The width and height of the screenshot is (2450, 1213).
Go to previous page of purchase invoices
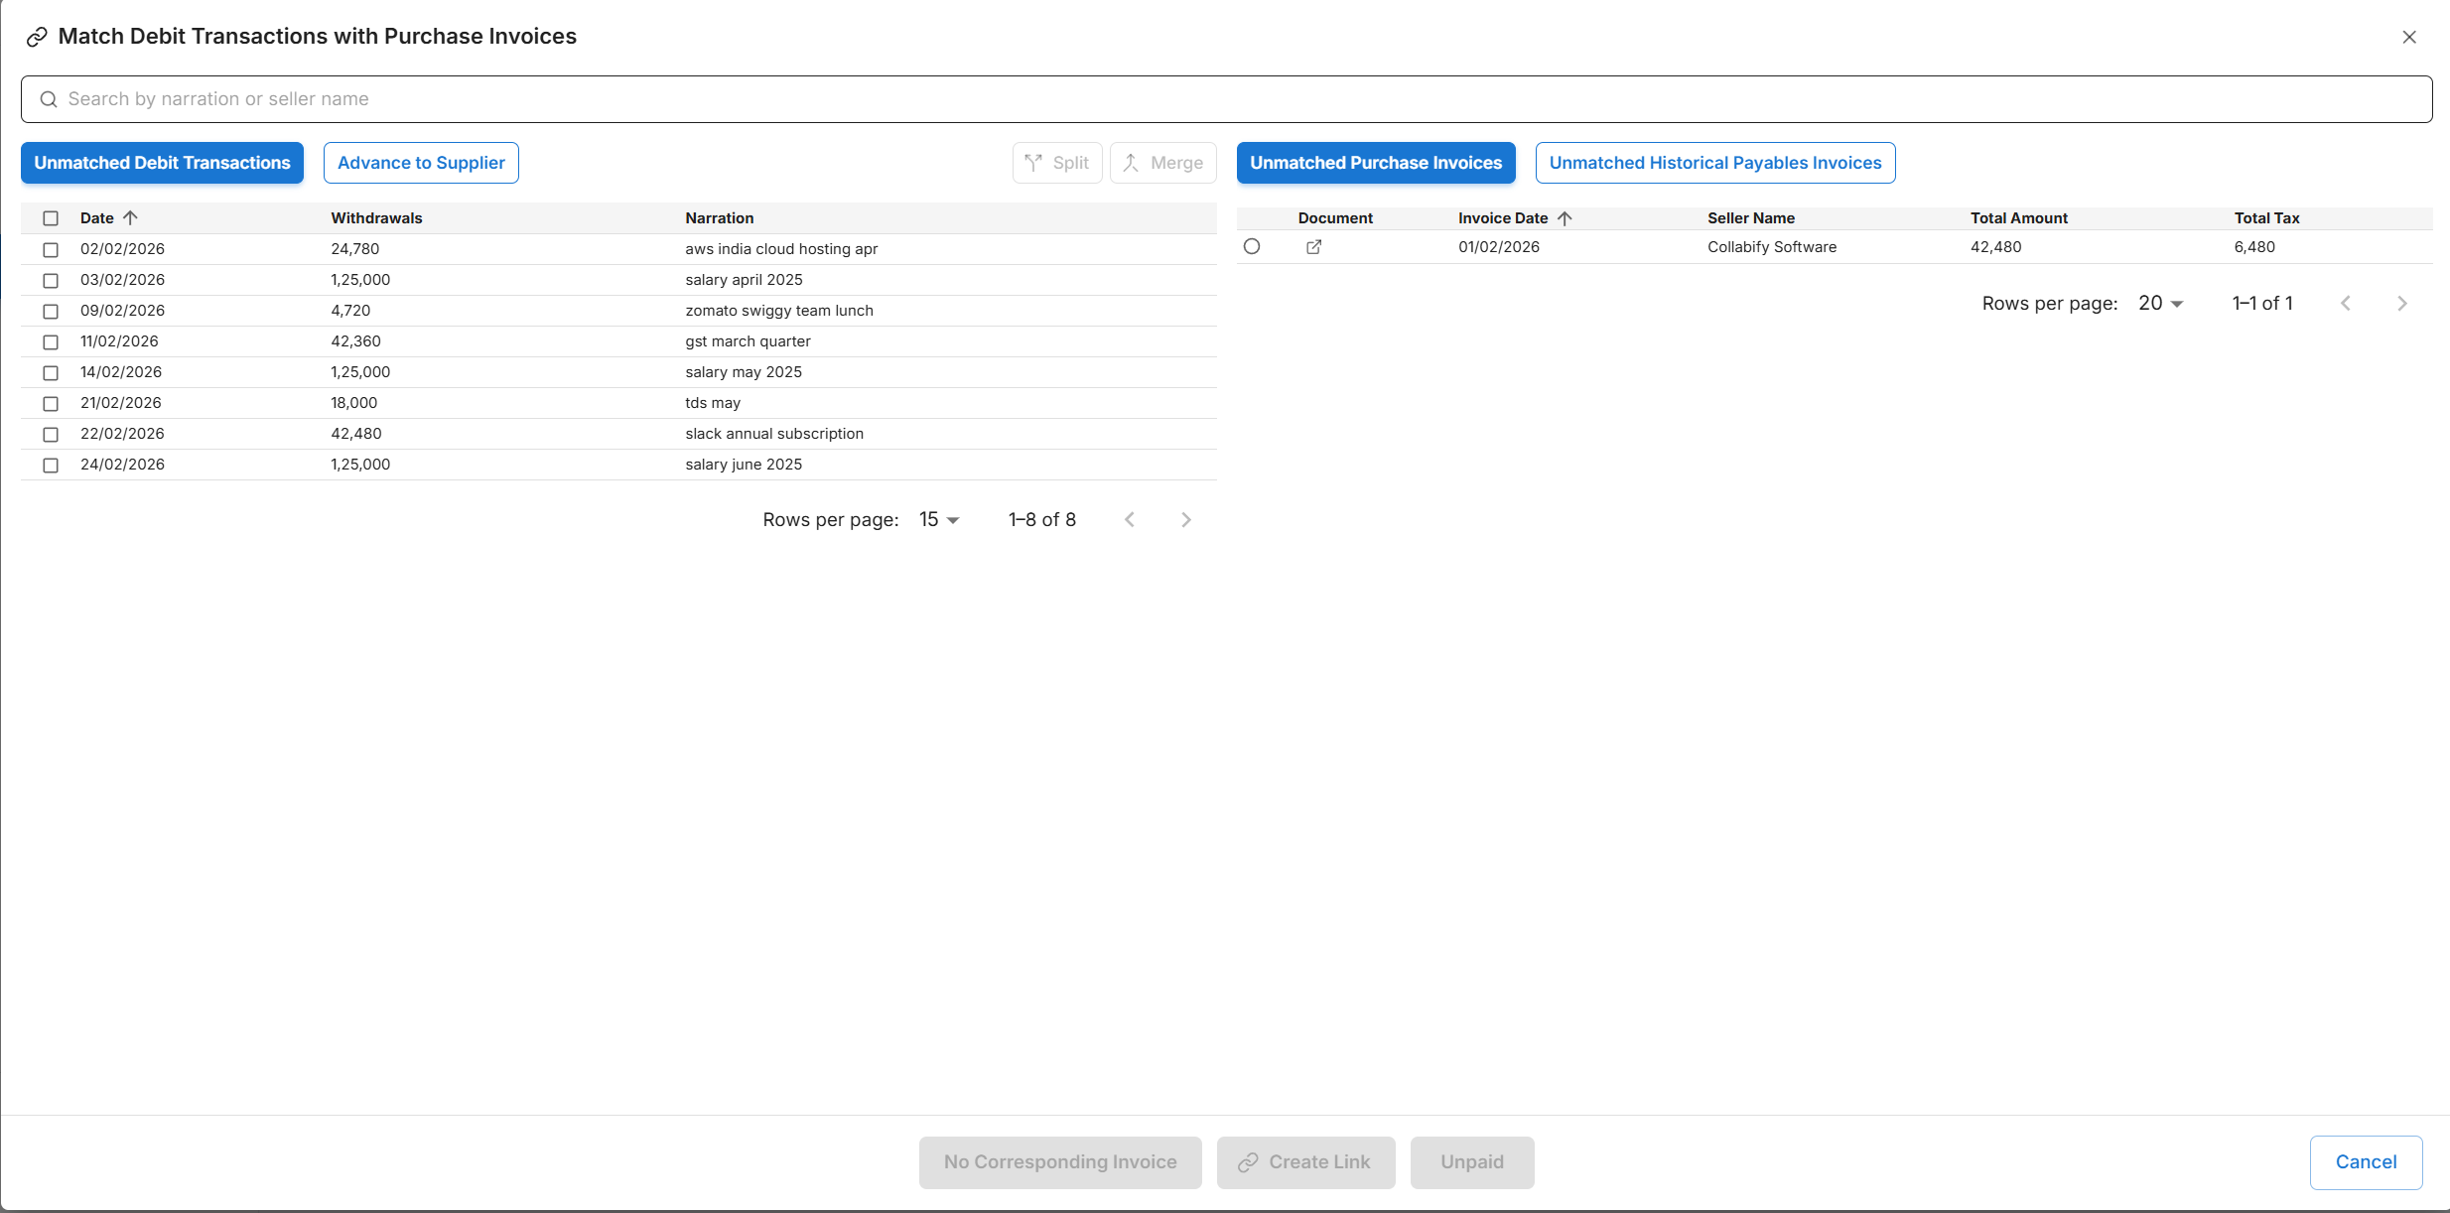tap(2346, 304)
